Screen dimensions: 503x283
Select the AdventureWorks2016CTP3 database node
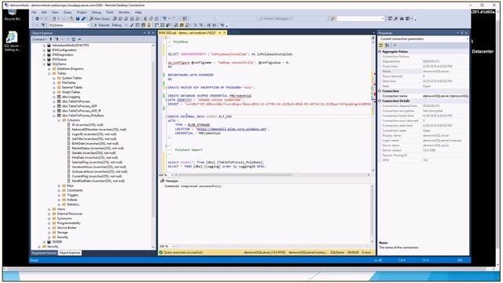70,46
